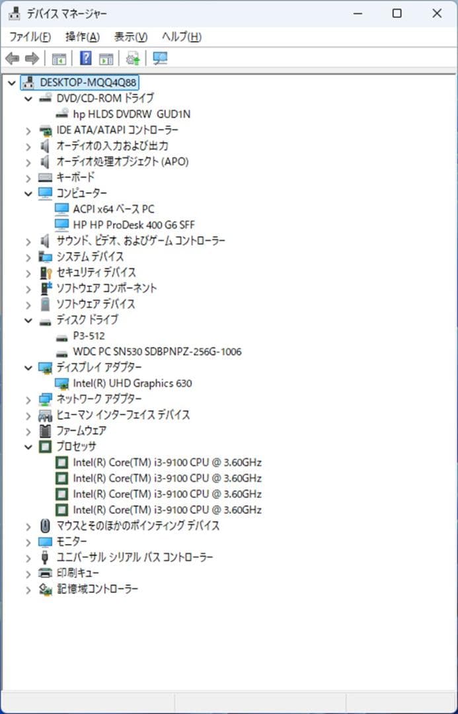Viewport: 458px width, 714px height.
Task: Expand the 記憶域コントローラー category
Action: click(x=28, y=589)
